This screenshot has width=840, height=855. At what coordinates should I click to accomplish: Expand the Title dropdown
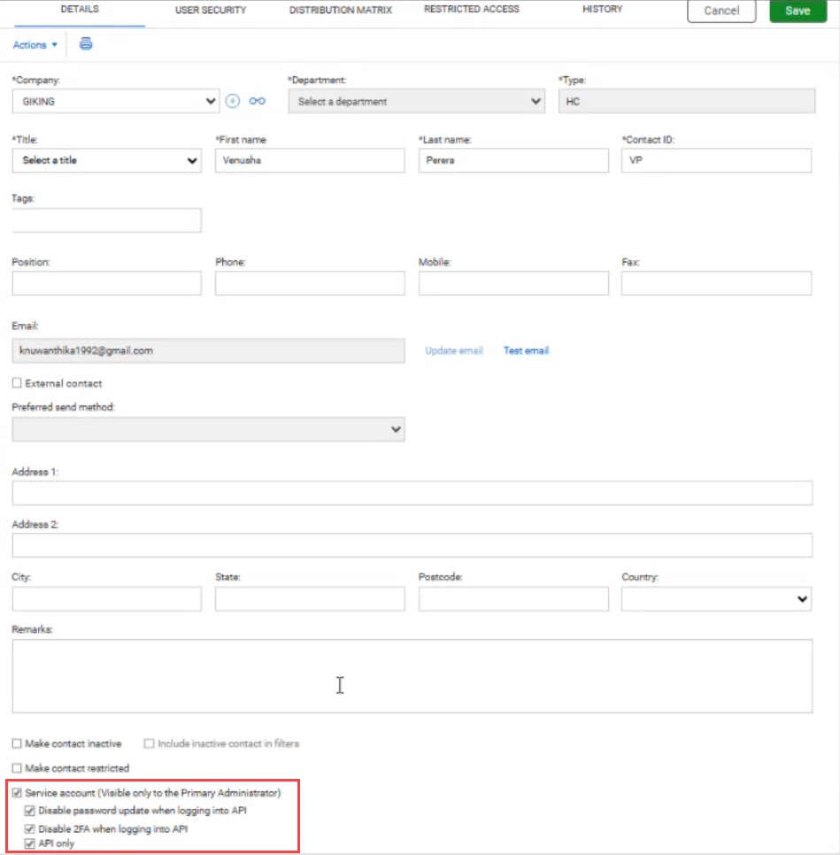tap(106, 160)
